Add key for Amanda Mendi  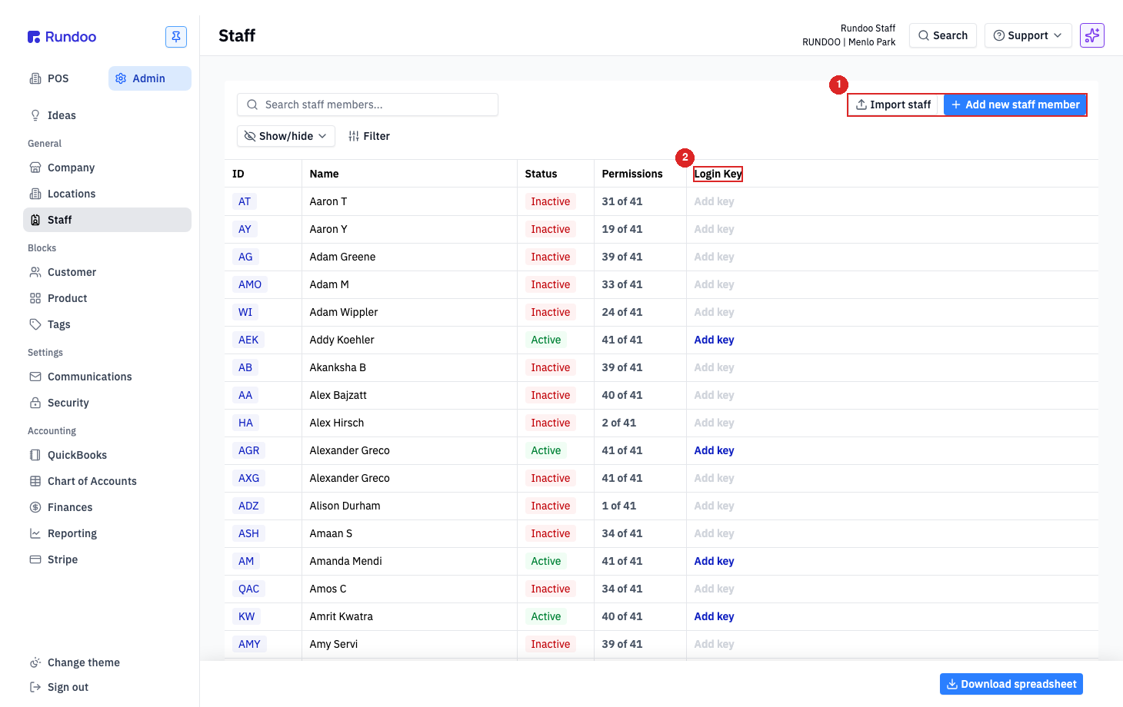click(714, 561)
